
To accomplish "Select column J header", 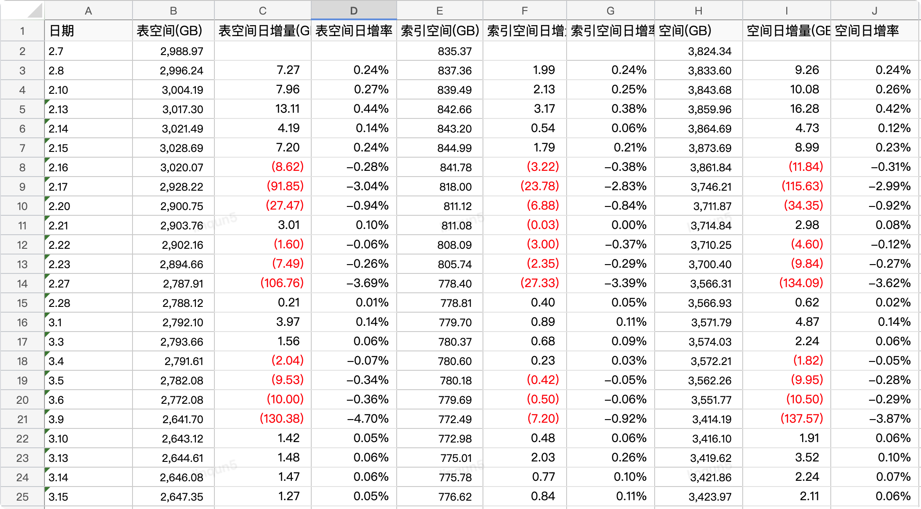I will pos(874,11).
